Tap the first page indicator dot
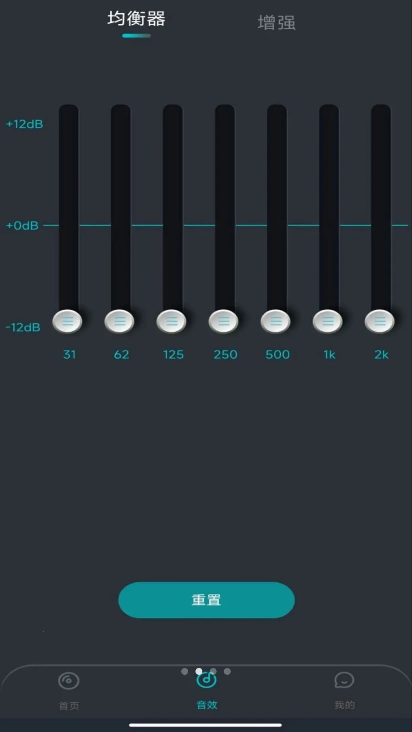 [184, 671]
